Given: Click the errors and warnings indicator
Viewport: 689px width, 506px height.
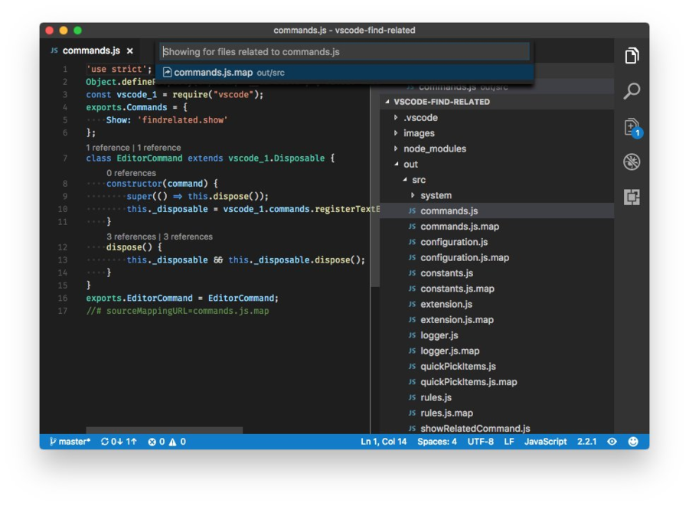Looking at the screenshot, I should pyautogui.click(x=167, y=442).
